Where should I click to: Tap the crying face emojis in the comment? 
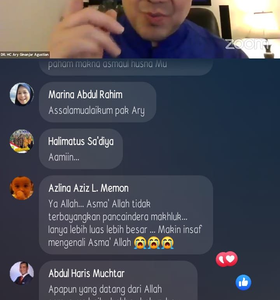click(x=154, y=243)
